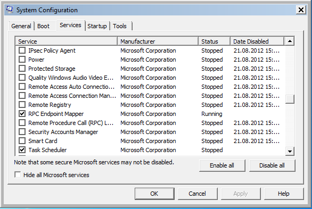Viewport: 312px width, 209px height.
Task: Click the services list scrollbar thumb
Action: tap(290, 99)
